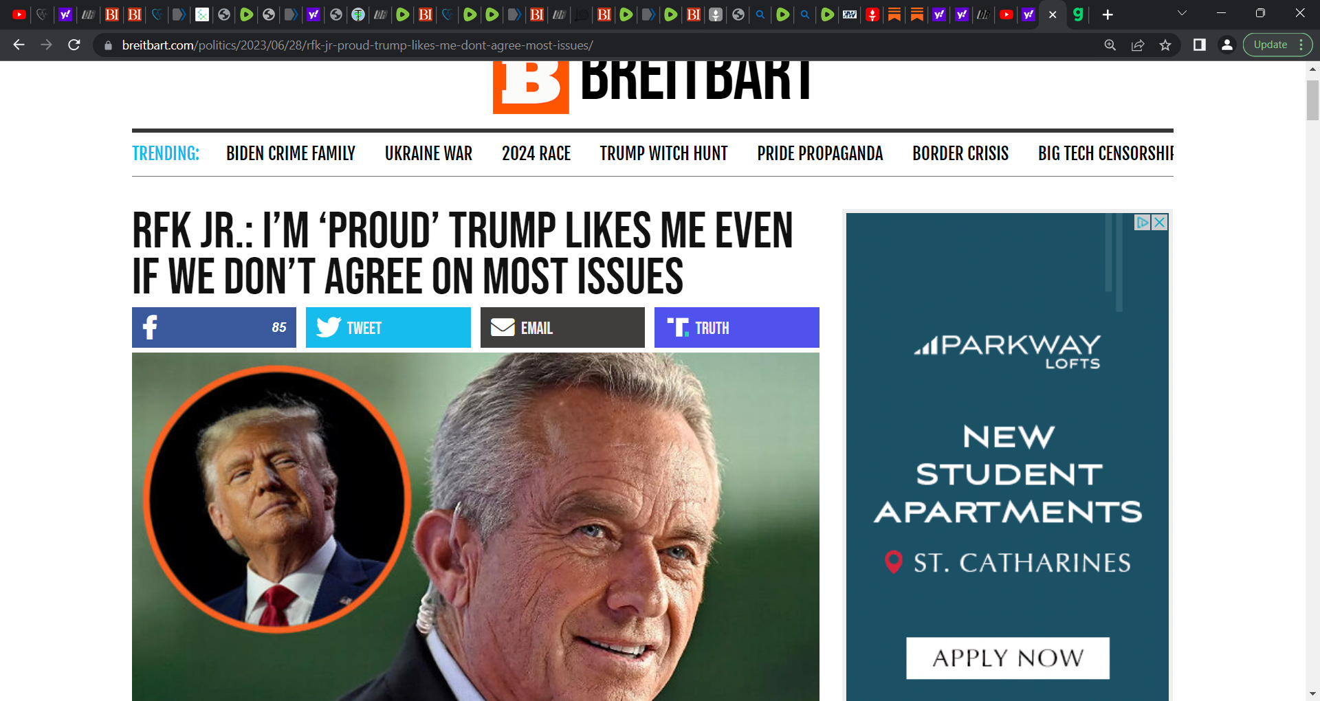Close the Parkway Lofts ad
Image resolution: width=1320 pixels, height=701 pixels.
pos(1160,222)
